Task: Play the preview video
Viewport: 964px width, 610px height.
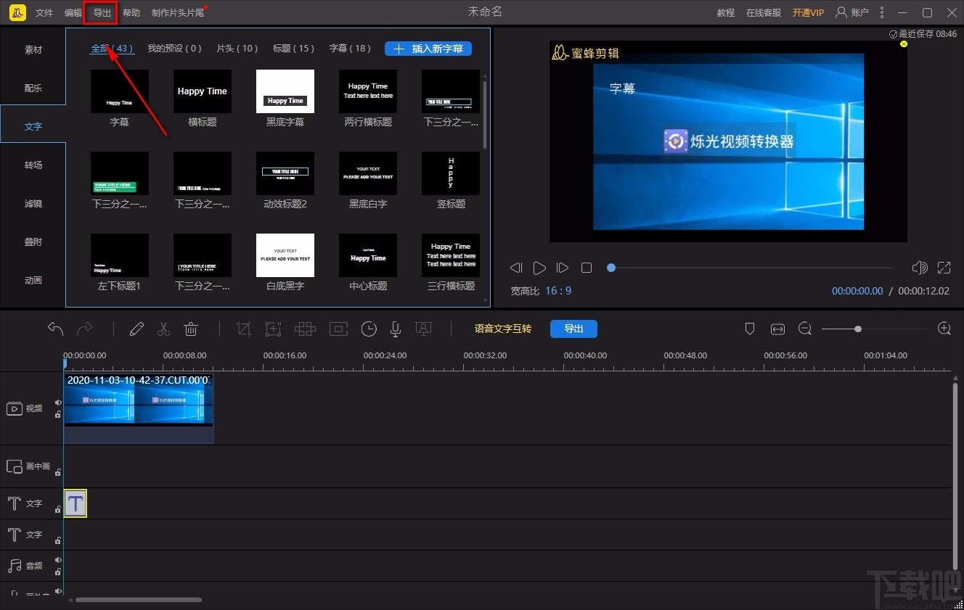Action: coord(539,268)
